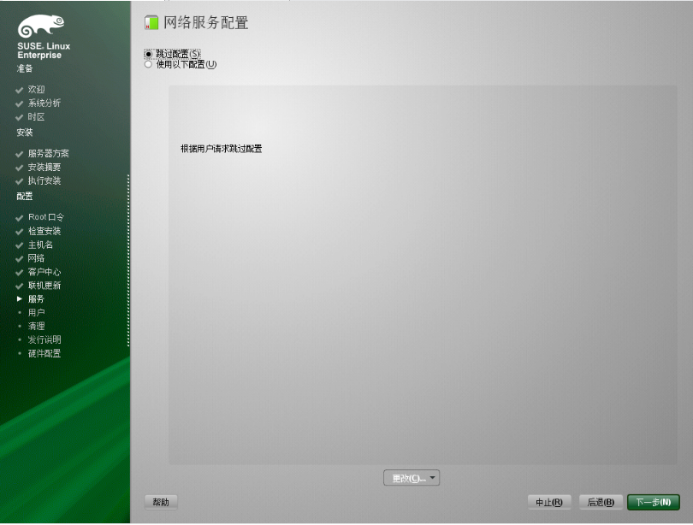Viewport: 693px width, 525px height.
Task: Open the 更改(C) dropdown menu
Action: coord(412,477)
